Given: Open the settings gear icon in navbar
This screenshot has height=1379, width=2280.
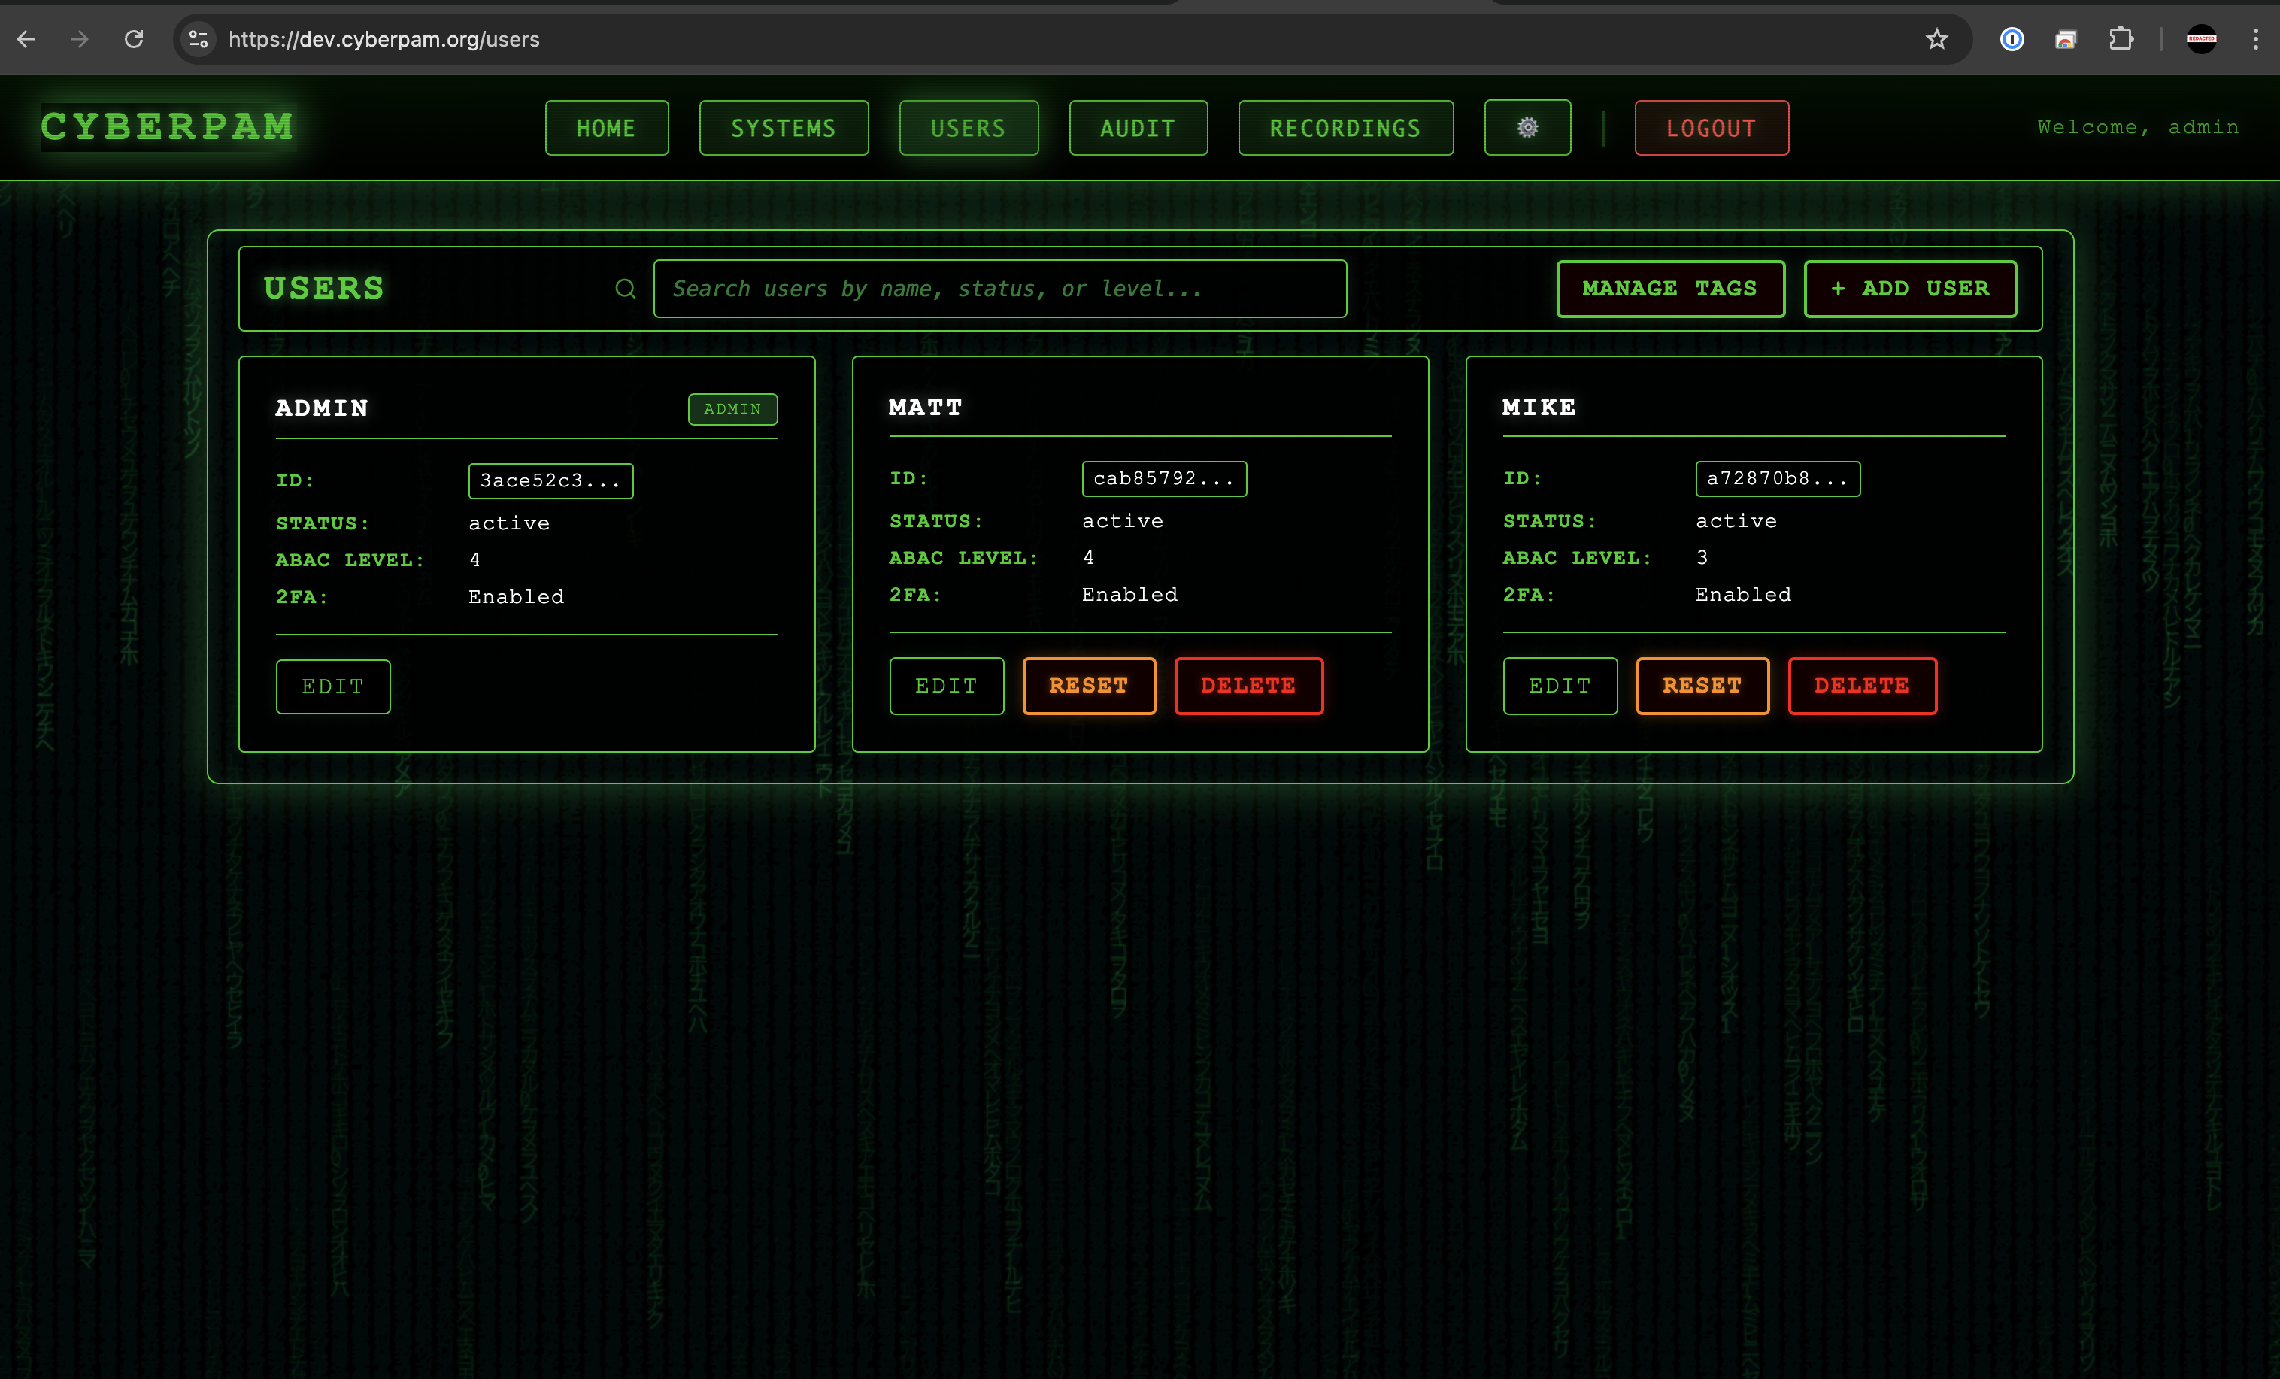Looking at the screenshot, I should point(1527,128).
